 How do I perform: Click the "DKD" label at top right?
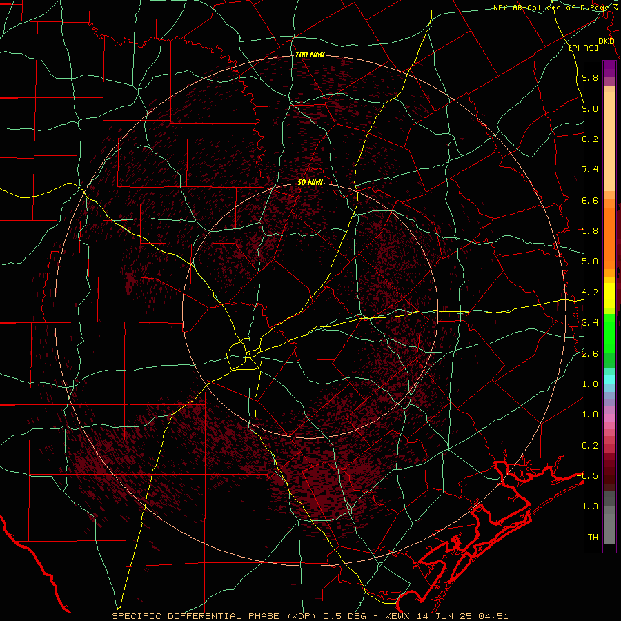[x=607, y=41]
